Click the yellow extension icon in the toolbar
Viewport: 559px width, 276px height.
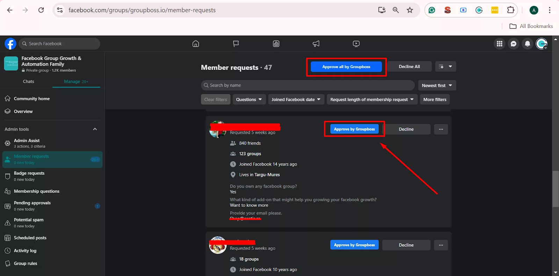click(495, 10)
